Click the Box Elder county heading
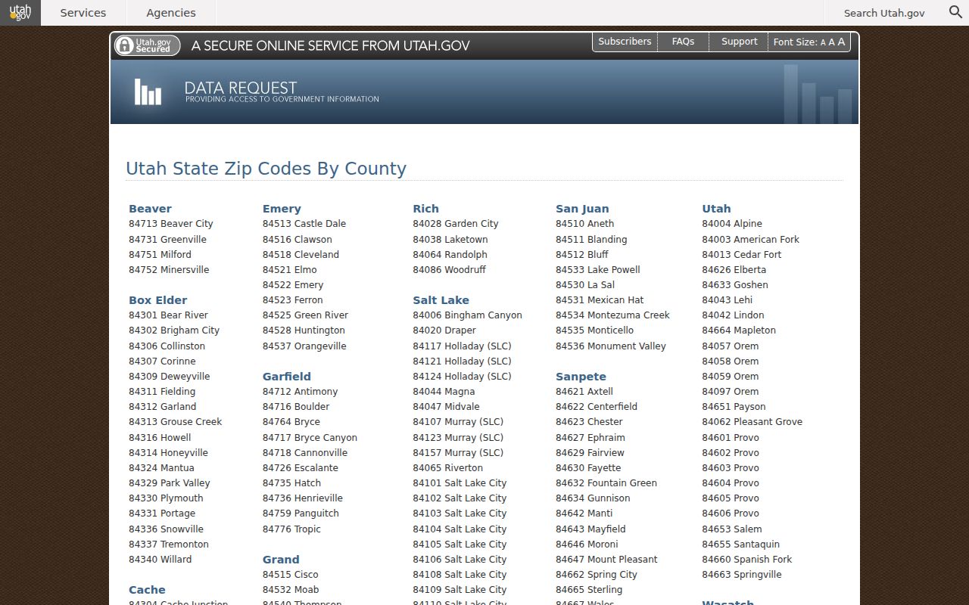Screen dimensions: 969x605 [x=157, y=300]
